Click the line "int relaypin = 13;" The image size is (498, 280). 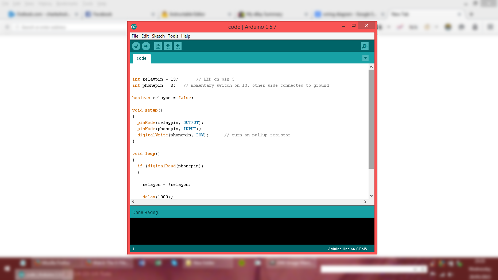tap(155, 79)
